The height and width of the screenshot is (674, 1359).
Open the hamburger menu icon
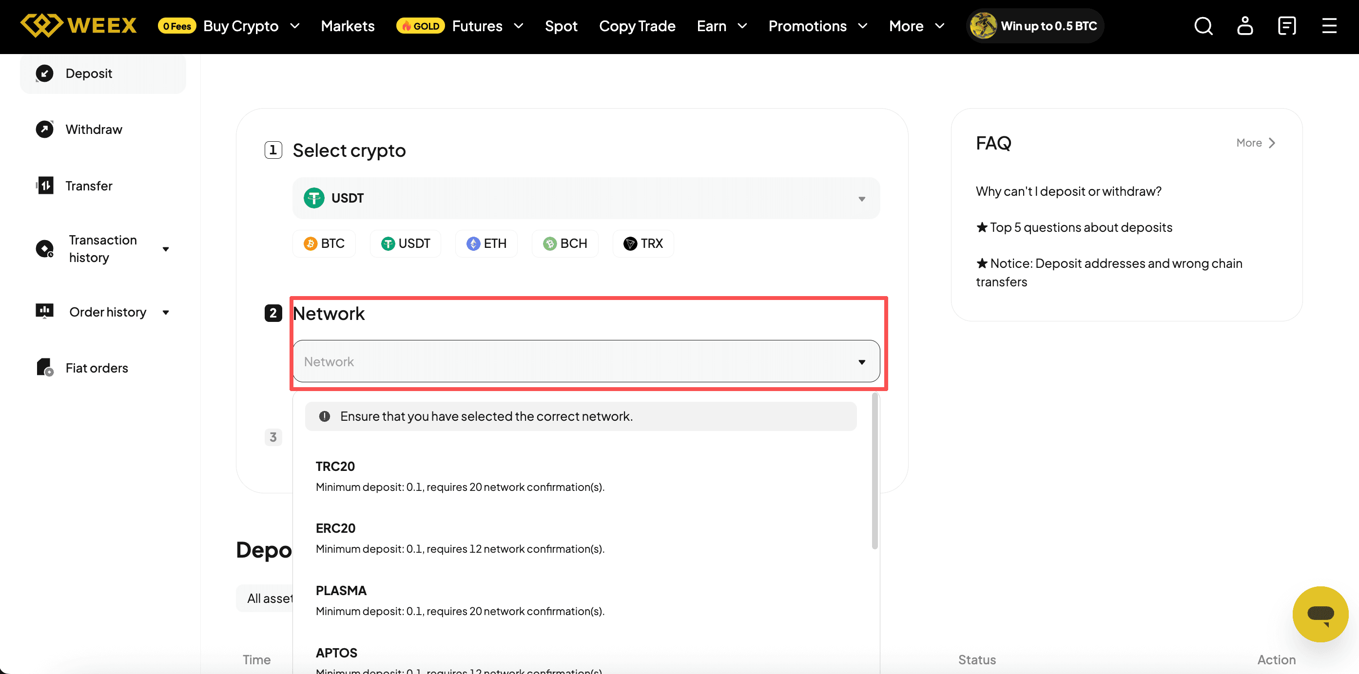pos(1329,26)
